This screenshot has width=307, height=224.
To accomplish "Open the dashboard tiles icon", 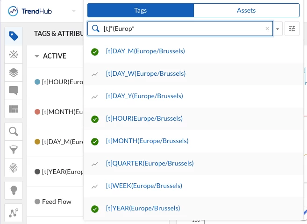I will pyautogui.click(x=14, y=109).
